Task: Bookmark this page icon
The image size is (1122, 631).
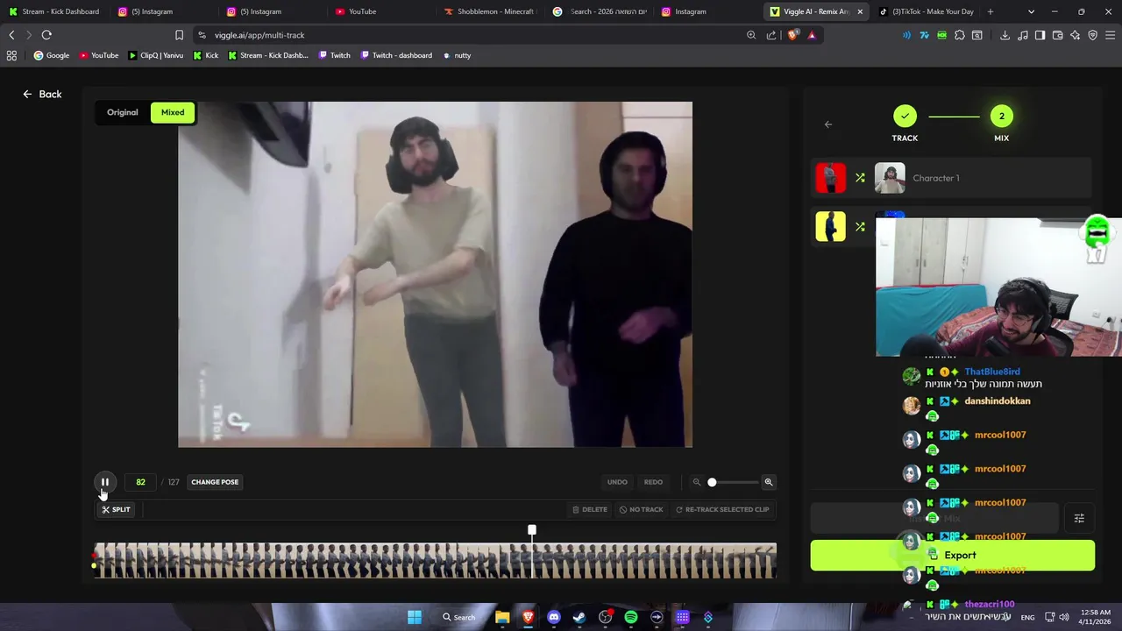Action: point(179,35)
